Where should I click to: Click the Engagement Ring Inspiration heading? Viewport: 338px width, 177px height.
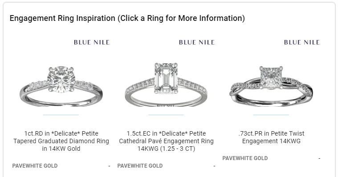click(127, 18)
